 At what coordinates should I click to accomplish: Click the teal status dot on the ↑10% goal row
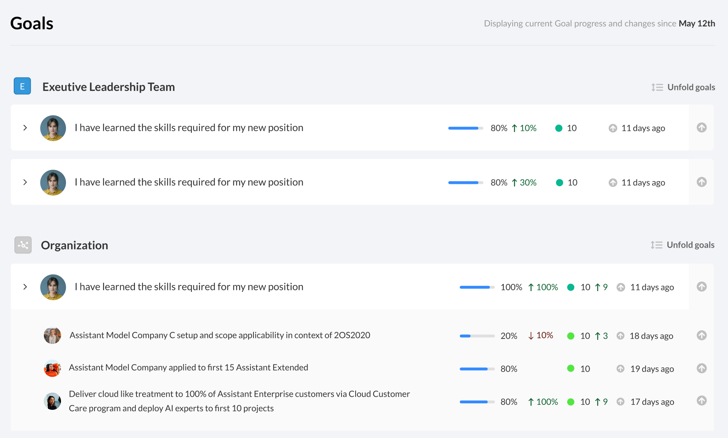click(559, 128)
